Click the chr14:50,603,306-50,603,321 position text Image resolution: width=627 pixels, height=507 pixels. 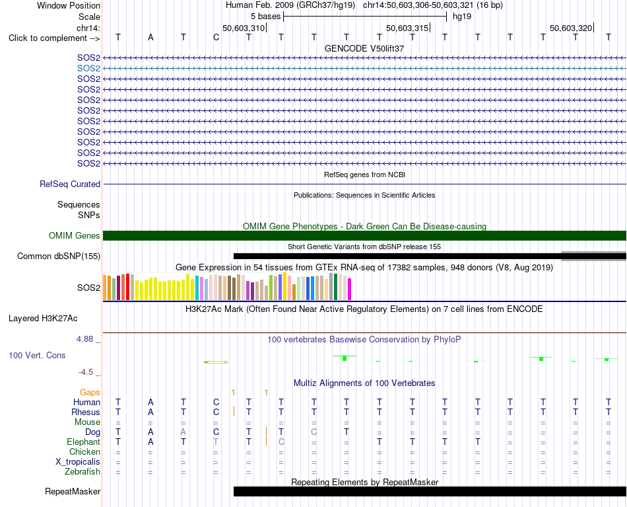tap(418, 5)
